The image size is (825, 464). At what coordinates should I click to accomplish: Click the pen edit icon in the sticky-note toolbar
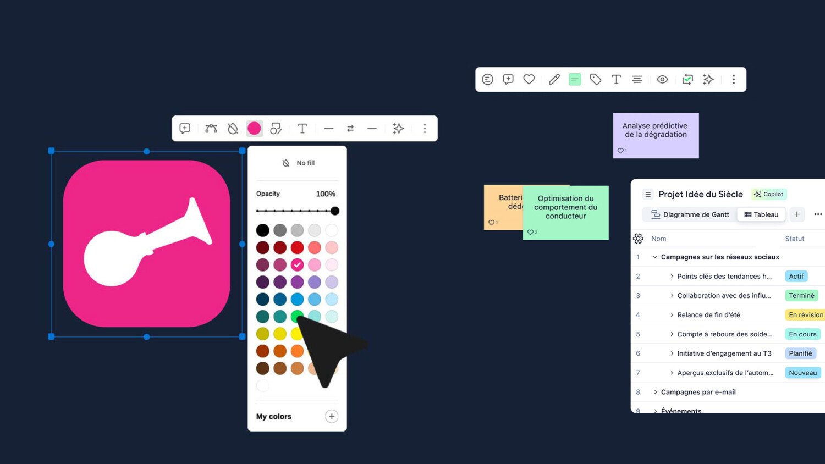coord(554,80)
